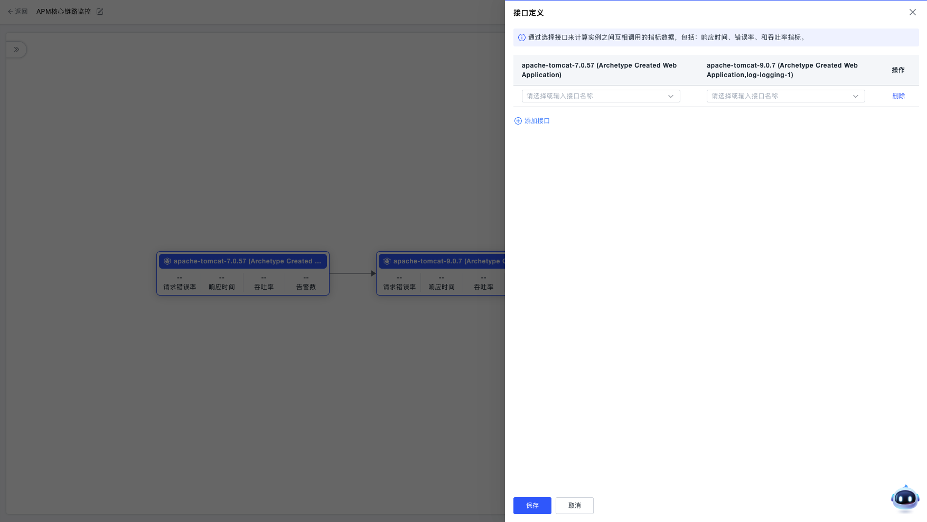Click the info icon in the blue banner
This screenshot has width=927, height=522.
click(521, 37)
